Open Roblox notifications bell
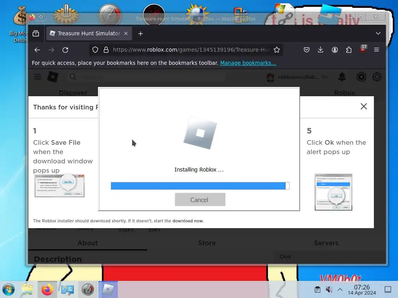Screen dimensions: 398x298 tap(342, 76)
